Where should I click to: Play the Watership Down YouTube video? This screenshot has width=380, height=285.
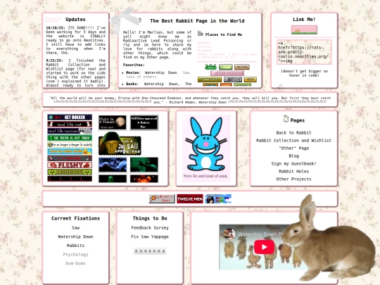pyautogui.click(x=264, y=247)
